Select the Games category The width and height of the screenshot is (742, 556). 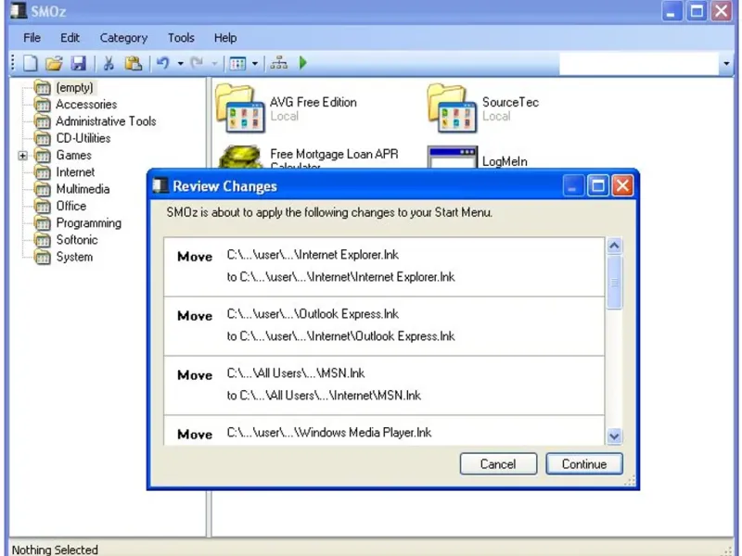(74, 155)
